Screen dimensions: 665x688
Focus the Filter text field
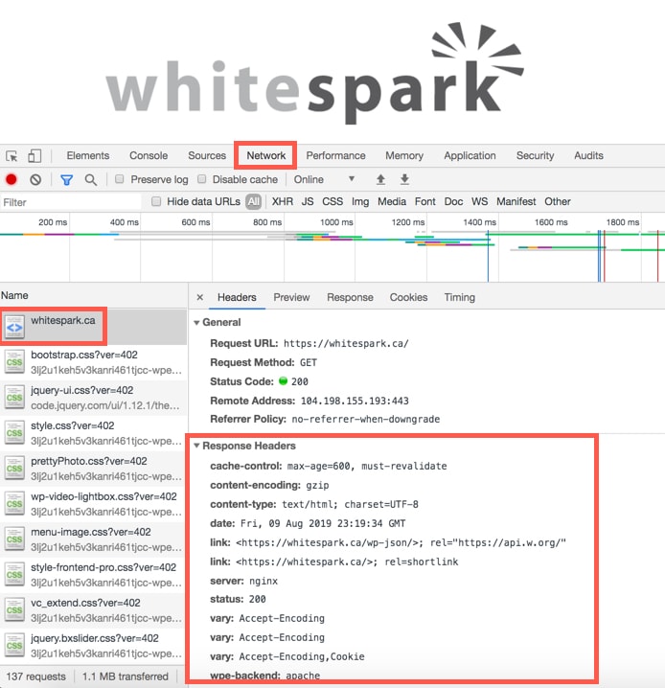click(71, 202)
